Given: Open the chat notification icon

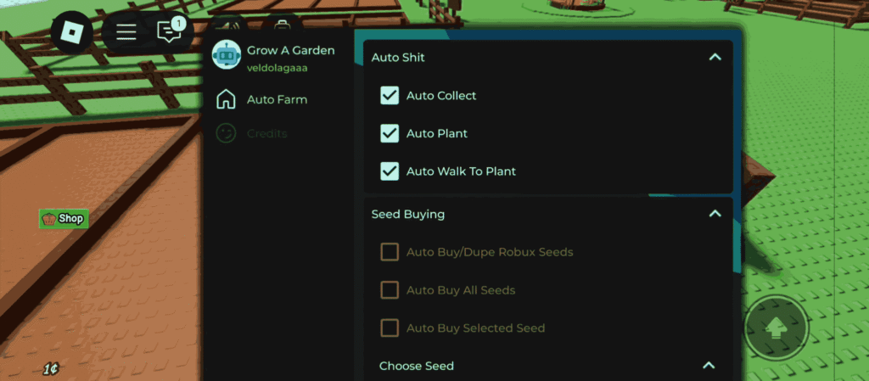Looking at the screenshot, I should point(171,32).
